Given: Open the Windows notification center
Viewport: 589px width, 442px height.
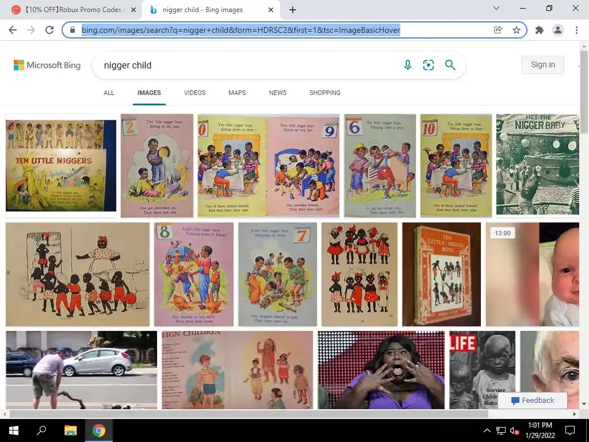Looking at the screenshot, I should click(x=570, y=430).
